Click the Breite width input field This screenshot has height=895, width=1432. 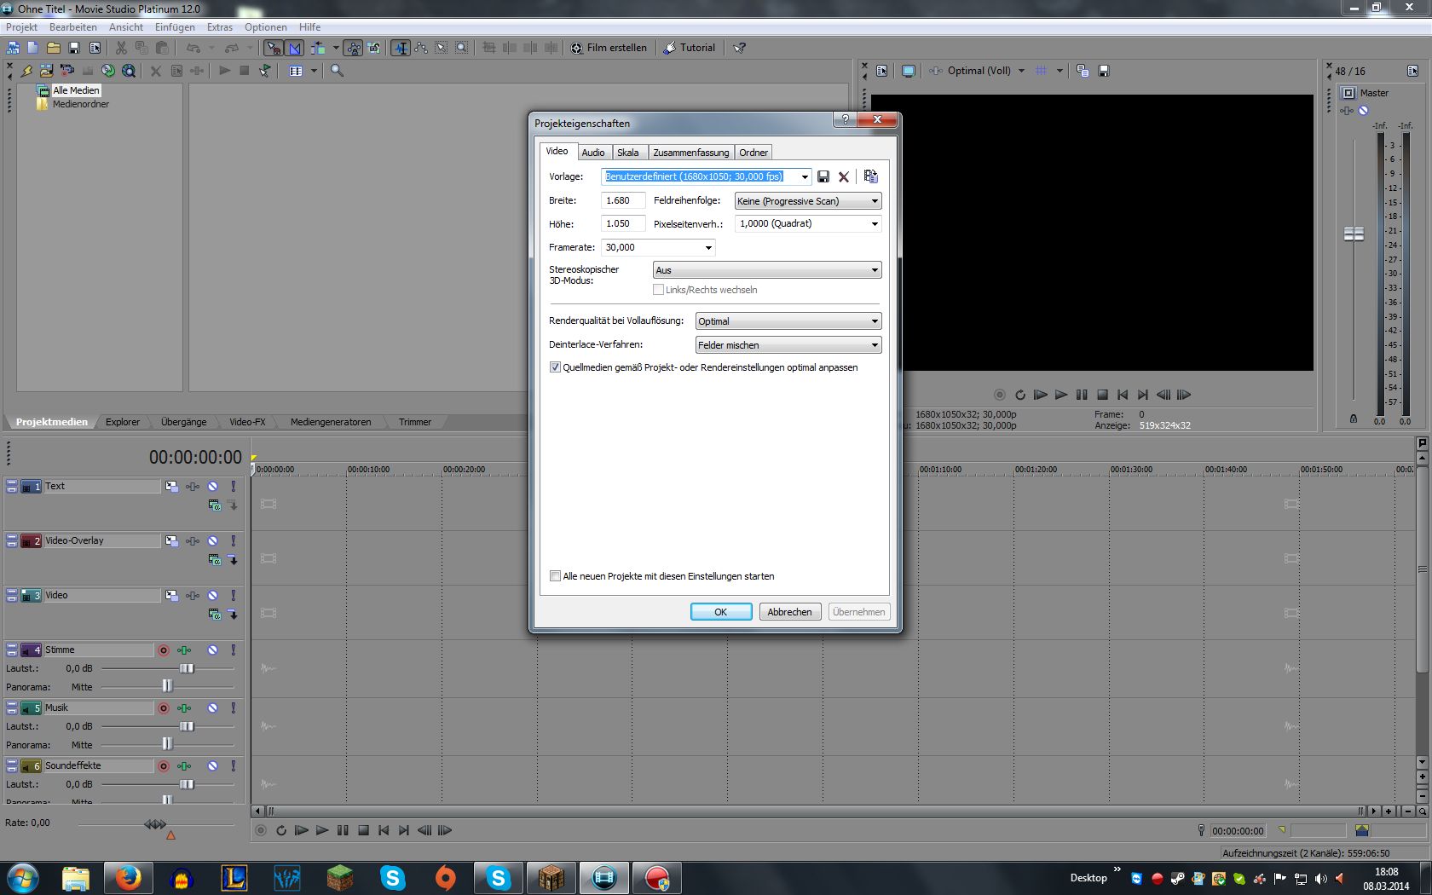622,201
